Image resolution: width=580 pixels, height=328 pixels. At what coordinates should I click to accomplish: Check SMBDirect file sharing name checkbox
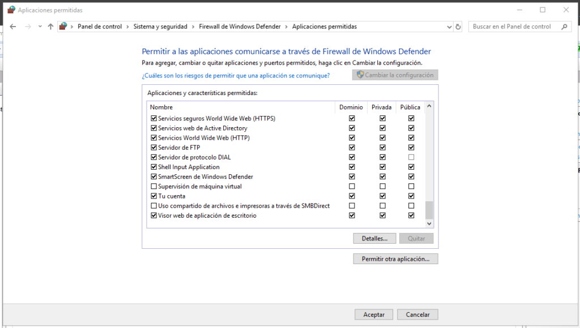point(154,206)
